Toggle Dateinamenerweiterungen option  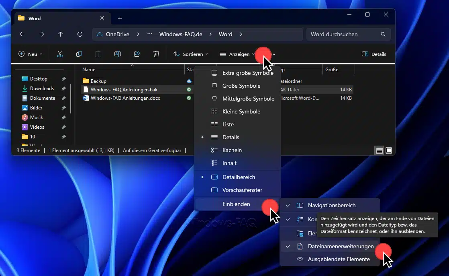340,246
